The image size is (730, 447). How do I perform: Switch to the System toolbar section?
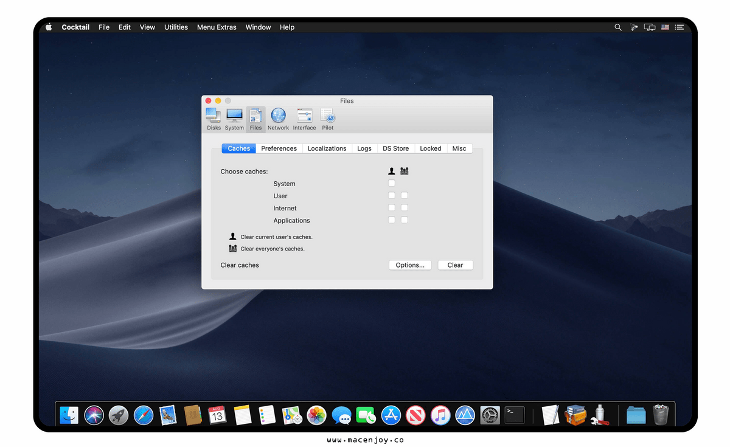(234, 119)
